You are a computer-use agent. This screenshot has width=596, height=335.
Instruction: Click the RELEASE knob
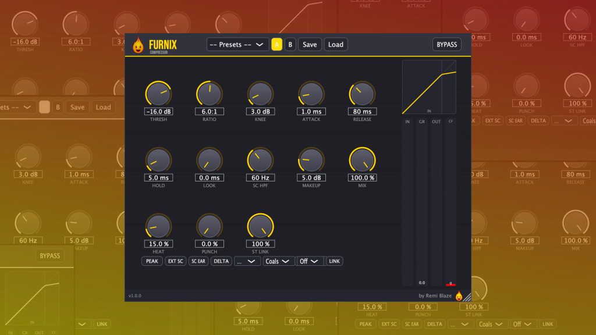[362, 94]
